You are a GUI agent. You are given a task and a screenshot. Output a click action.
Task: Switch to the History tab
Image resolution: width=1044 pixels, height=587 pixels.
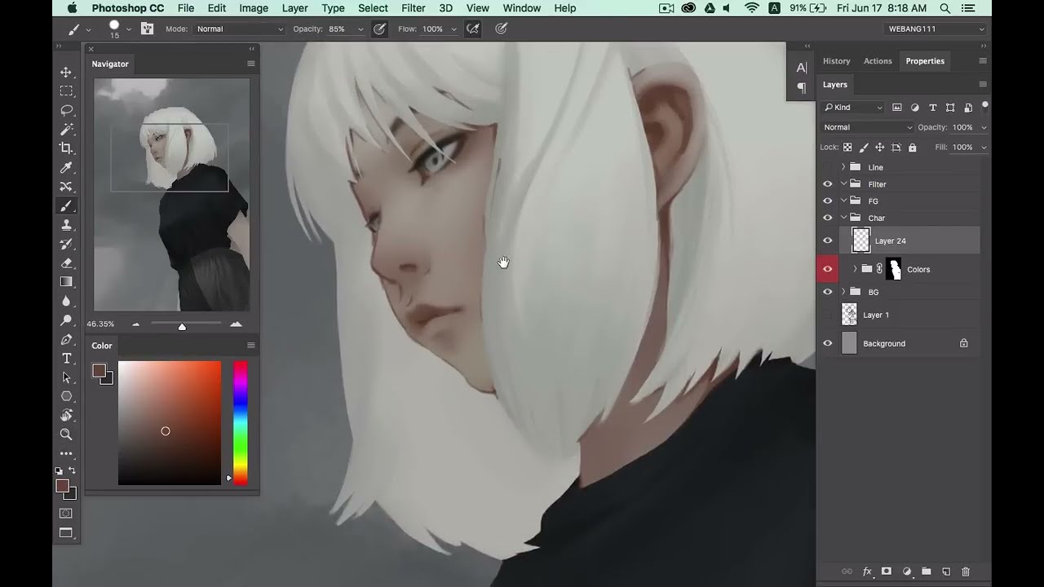pos(836,61)
